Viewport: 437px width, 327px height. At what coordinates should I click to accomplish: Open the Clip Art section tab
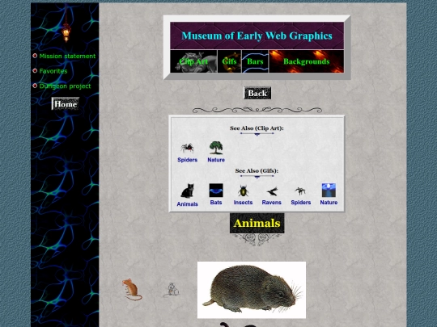(x=193, y=61)
